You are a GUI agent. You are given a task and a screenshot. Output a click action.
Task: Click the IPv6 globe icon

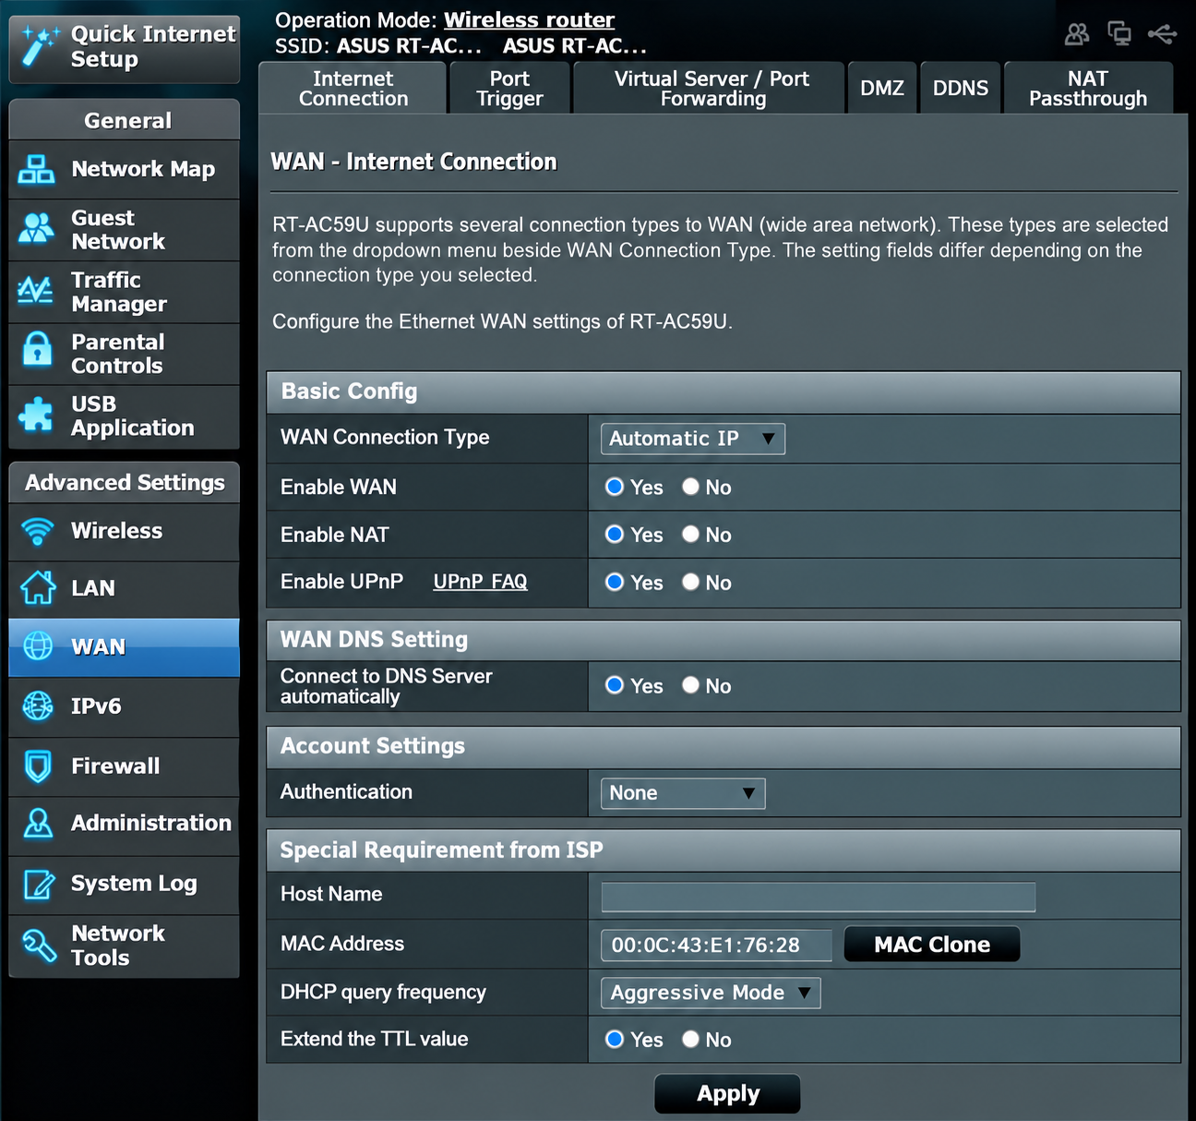(x=38, y=706)
